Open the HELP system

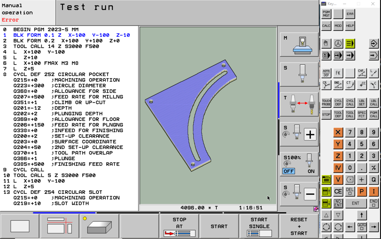click(350, 26)
